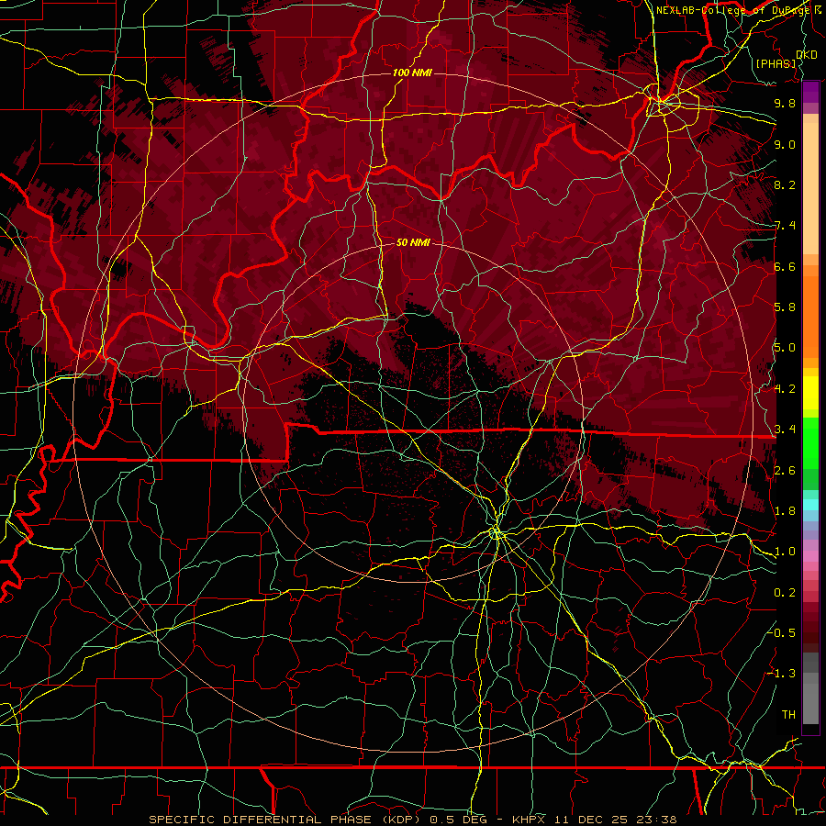Click the 8.2 value on the color scale
This screenshot has width=826, height=826.
785,184
